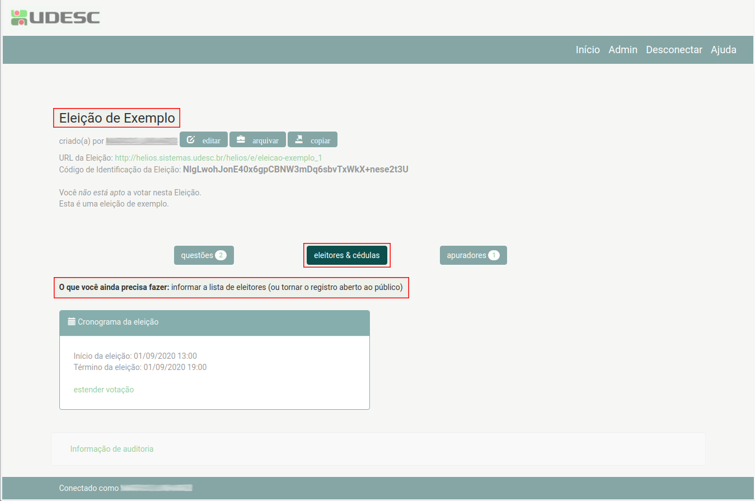
Task: Extend voting via estender votação
Action: [104, 390]
